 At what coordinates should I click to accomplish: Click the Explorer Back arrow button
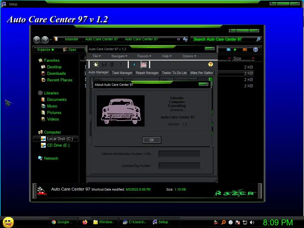tap(37, 39)
